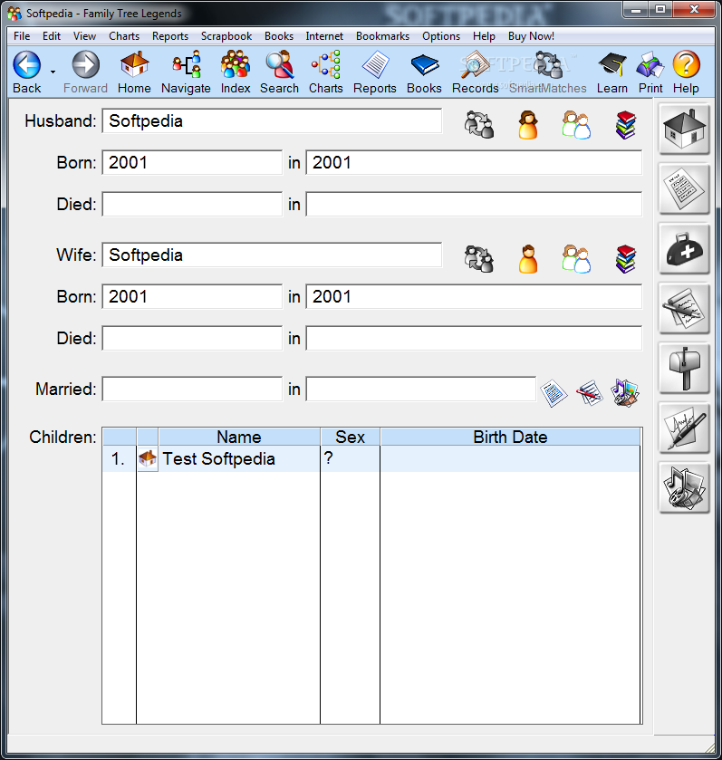The height and width of the screenshot is (760, 722).
Task: Open SmartMatches in the toolbar
Action: (x=548, y=72)
